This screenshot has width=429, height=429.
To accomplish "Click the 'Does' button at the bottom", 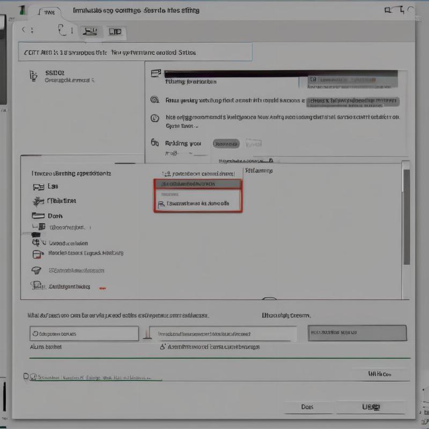I will click(307, 407).
